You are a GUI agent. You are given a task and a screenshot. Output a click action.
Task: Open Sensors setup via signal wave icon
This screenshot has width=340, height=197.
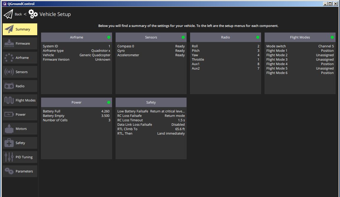pos(9,72)
